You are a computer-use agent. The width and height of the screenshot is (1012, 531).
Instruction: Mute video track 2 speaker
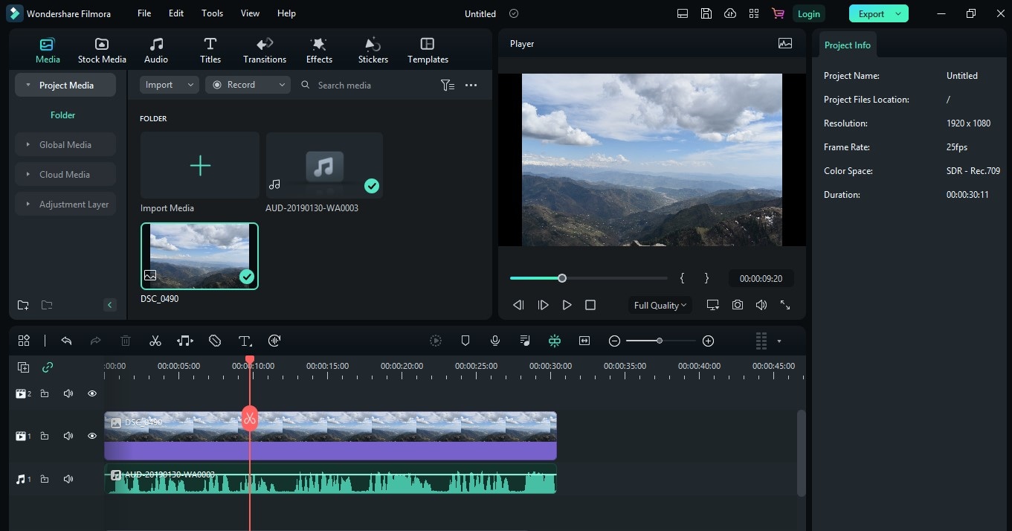click(x=68, y=393)
